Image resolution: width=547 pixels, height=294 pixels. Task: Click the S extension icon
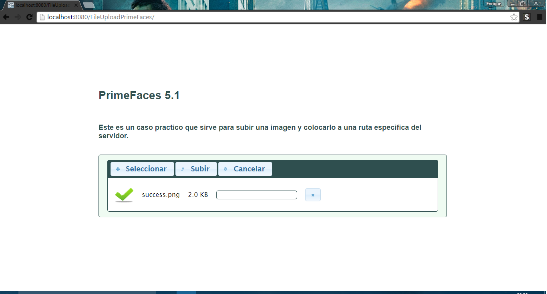point(527,17)
